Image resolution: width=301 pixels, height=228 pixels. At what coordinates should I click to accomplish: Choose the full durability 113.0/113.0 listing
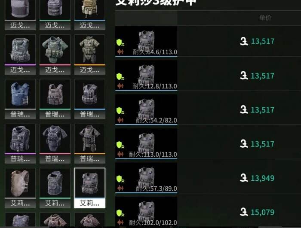tap(208, 143)
